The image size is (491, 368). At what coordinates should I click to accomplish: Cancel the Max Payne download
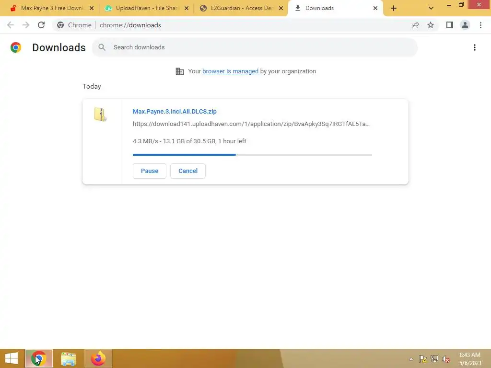[188, 171]
